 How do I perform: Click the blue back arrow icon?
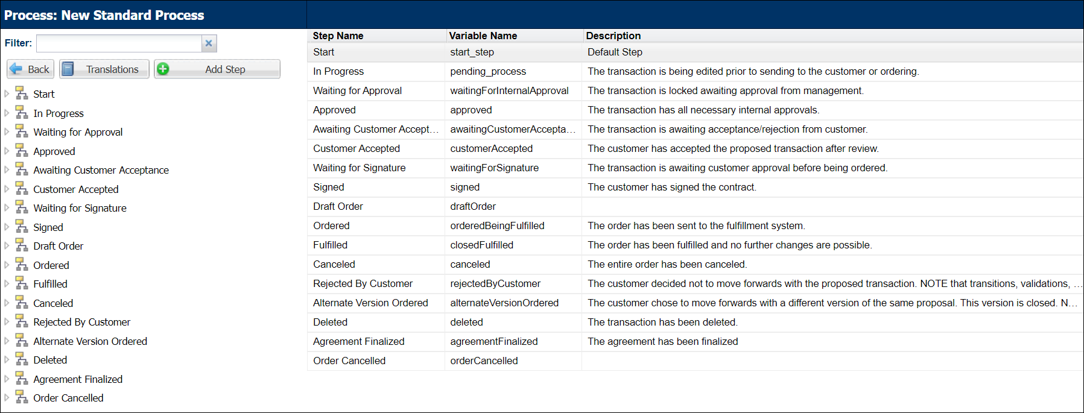(16, 69)
